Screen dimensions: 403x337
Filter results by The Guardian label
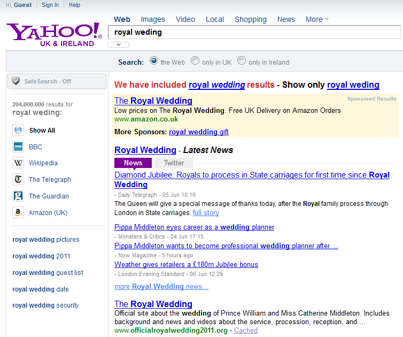click(49, 196)
